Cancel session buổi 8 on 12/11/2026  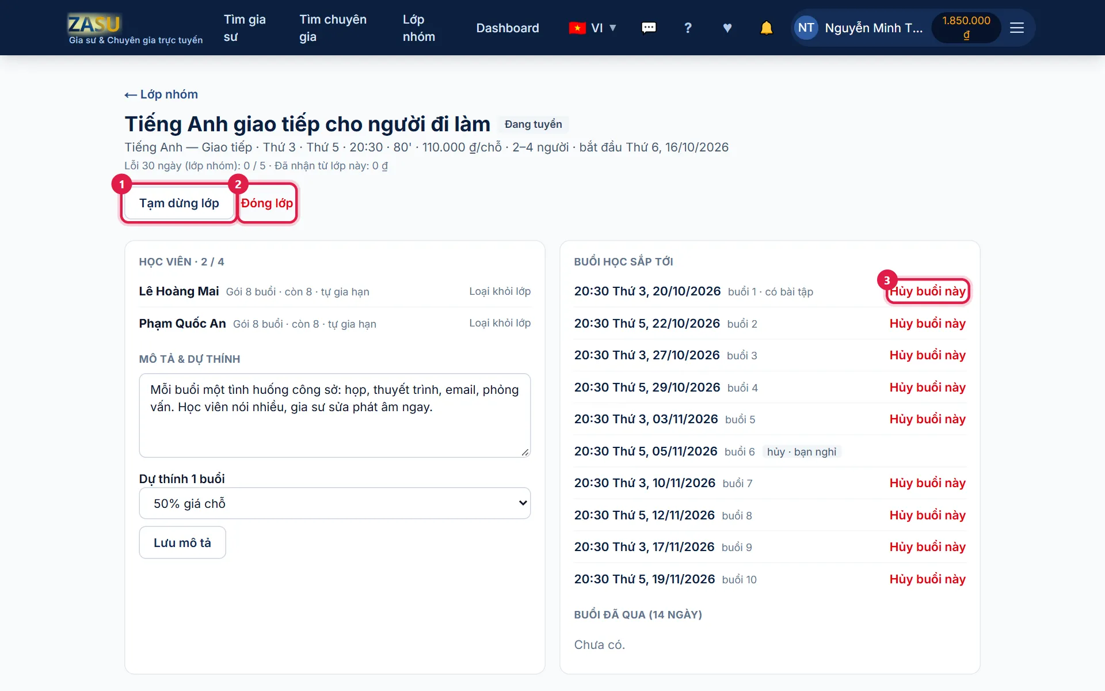pyautogui.click(x=927, y=515)
